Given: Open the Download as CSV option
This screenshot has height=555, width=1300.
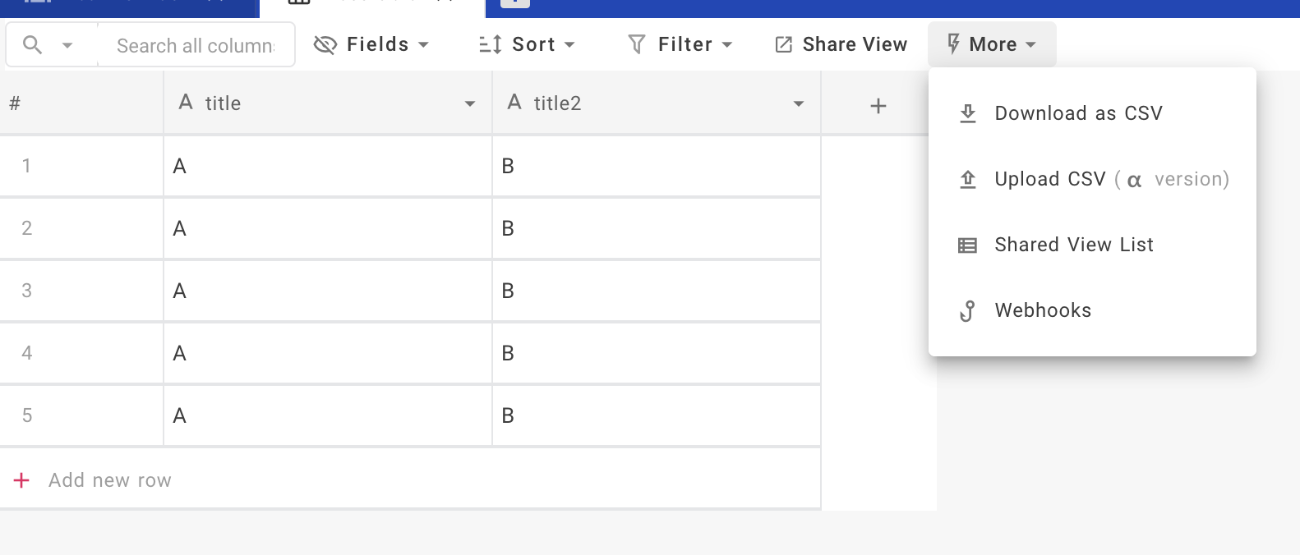Looking at the screenshot, I should (x=1078, y=112).
